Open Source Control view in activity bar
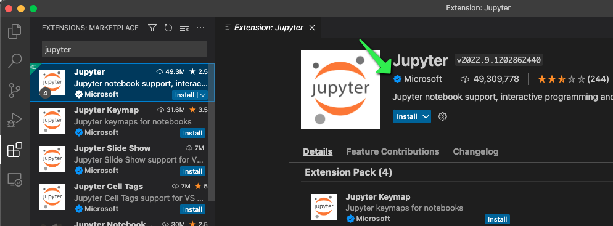Screen dimensions: 613x226 (14, 90)
